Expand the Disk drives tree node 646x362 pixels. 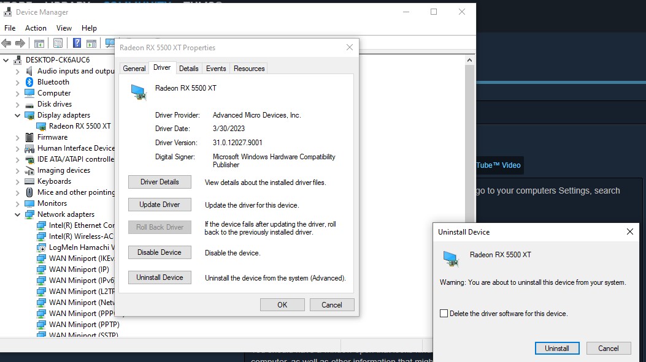[x=17, y=105]
